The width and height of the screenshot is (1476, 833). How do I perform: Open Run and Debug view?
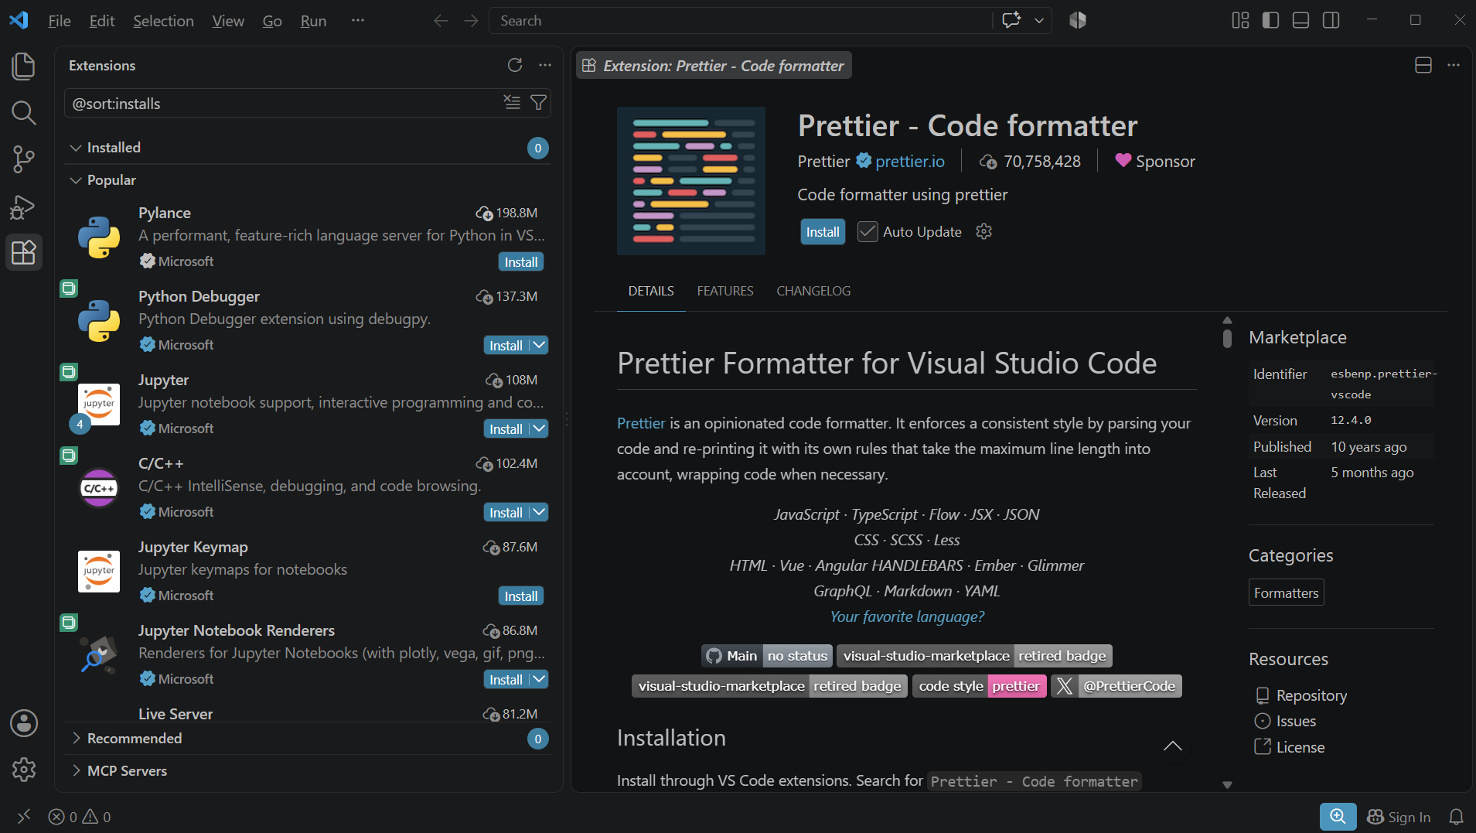[x=24, y=207]
